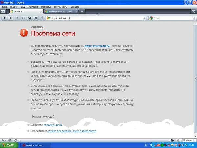The image size is (197, 148).
Task: Click the Google search field
Action: click(173, 18)
